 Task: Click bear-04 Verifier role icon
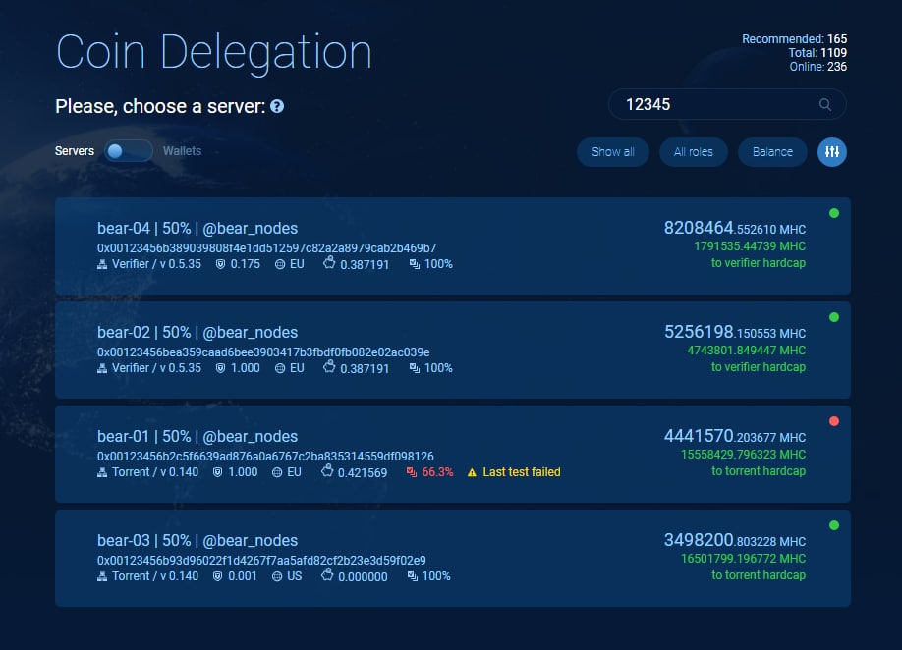[102, 264]
